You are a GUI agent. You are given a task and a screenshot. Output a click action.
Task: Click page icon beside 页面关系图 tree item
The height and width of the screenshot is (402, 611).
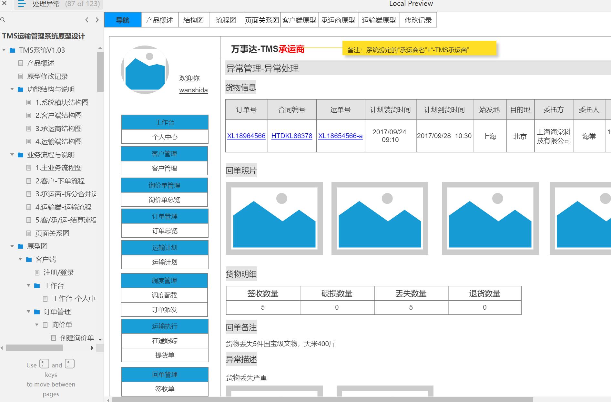click(x=29, y=233)
